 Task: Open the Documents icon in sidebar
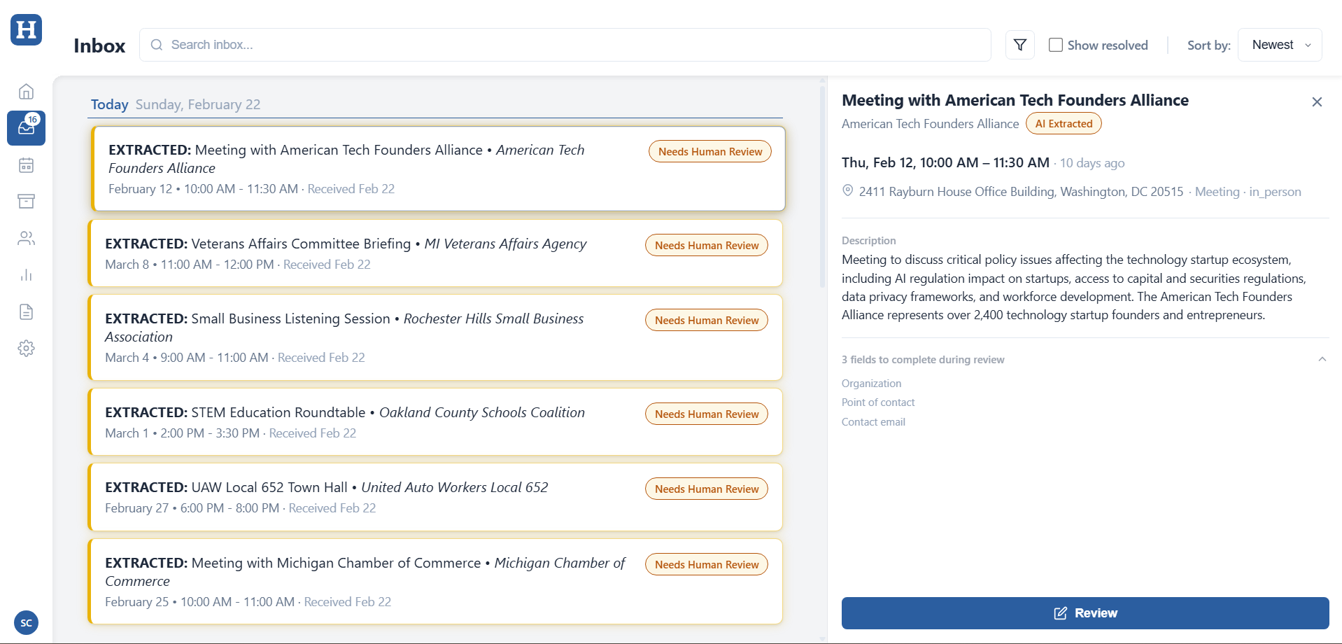[26, 311]
